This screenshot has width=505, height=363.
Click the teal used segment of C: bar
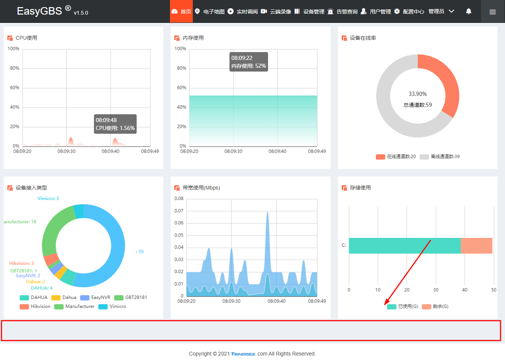(x=405, y=246)
